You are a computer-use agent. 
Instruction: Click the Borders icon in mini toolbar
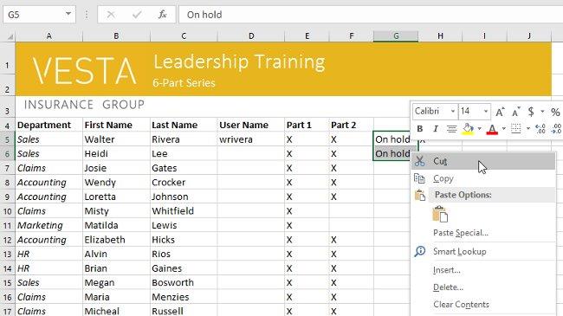tap(516, 128)
